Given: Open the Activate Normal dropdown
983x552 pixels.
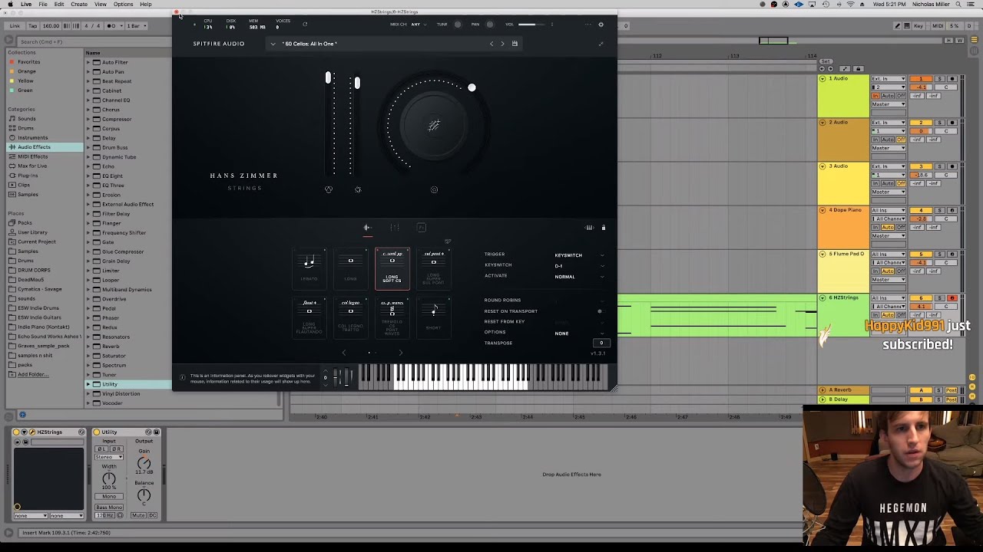Looking at the screenshot, I should click(578, 277).
